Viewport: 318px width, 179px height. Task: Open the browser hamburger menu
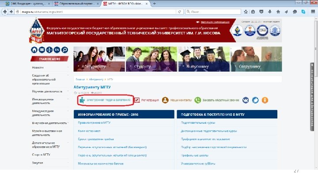313,12
